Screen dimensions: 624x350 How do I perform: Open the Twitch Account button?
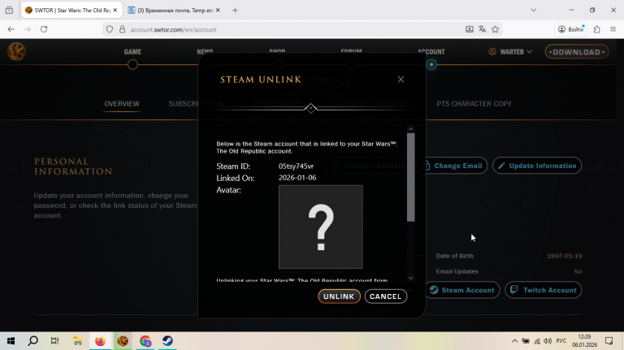(x=544, y=290)
